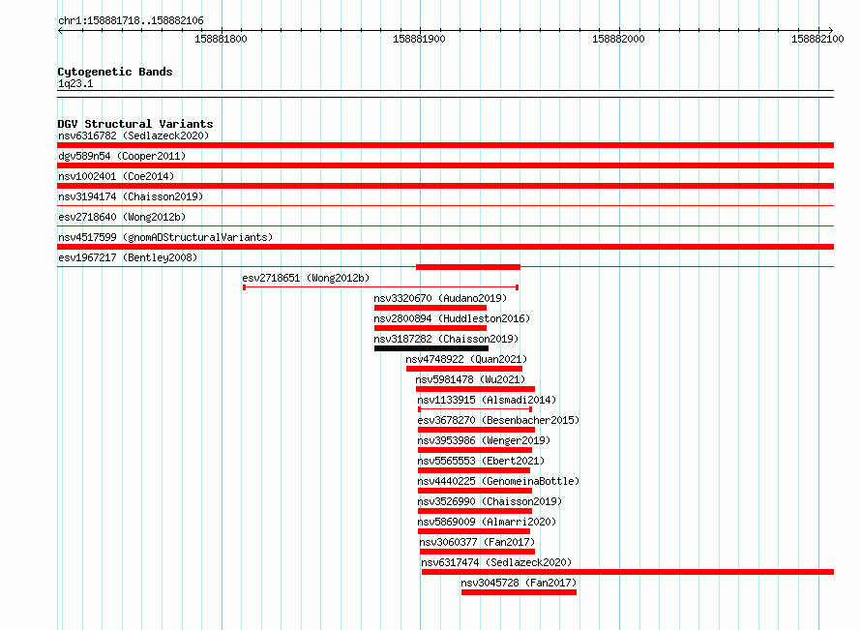Select the dgv589n54 (Cooper2011) label
This screenshot has width=861, height=630.
tap(122, 156)
